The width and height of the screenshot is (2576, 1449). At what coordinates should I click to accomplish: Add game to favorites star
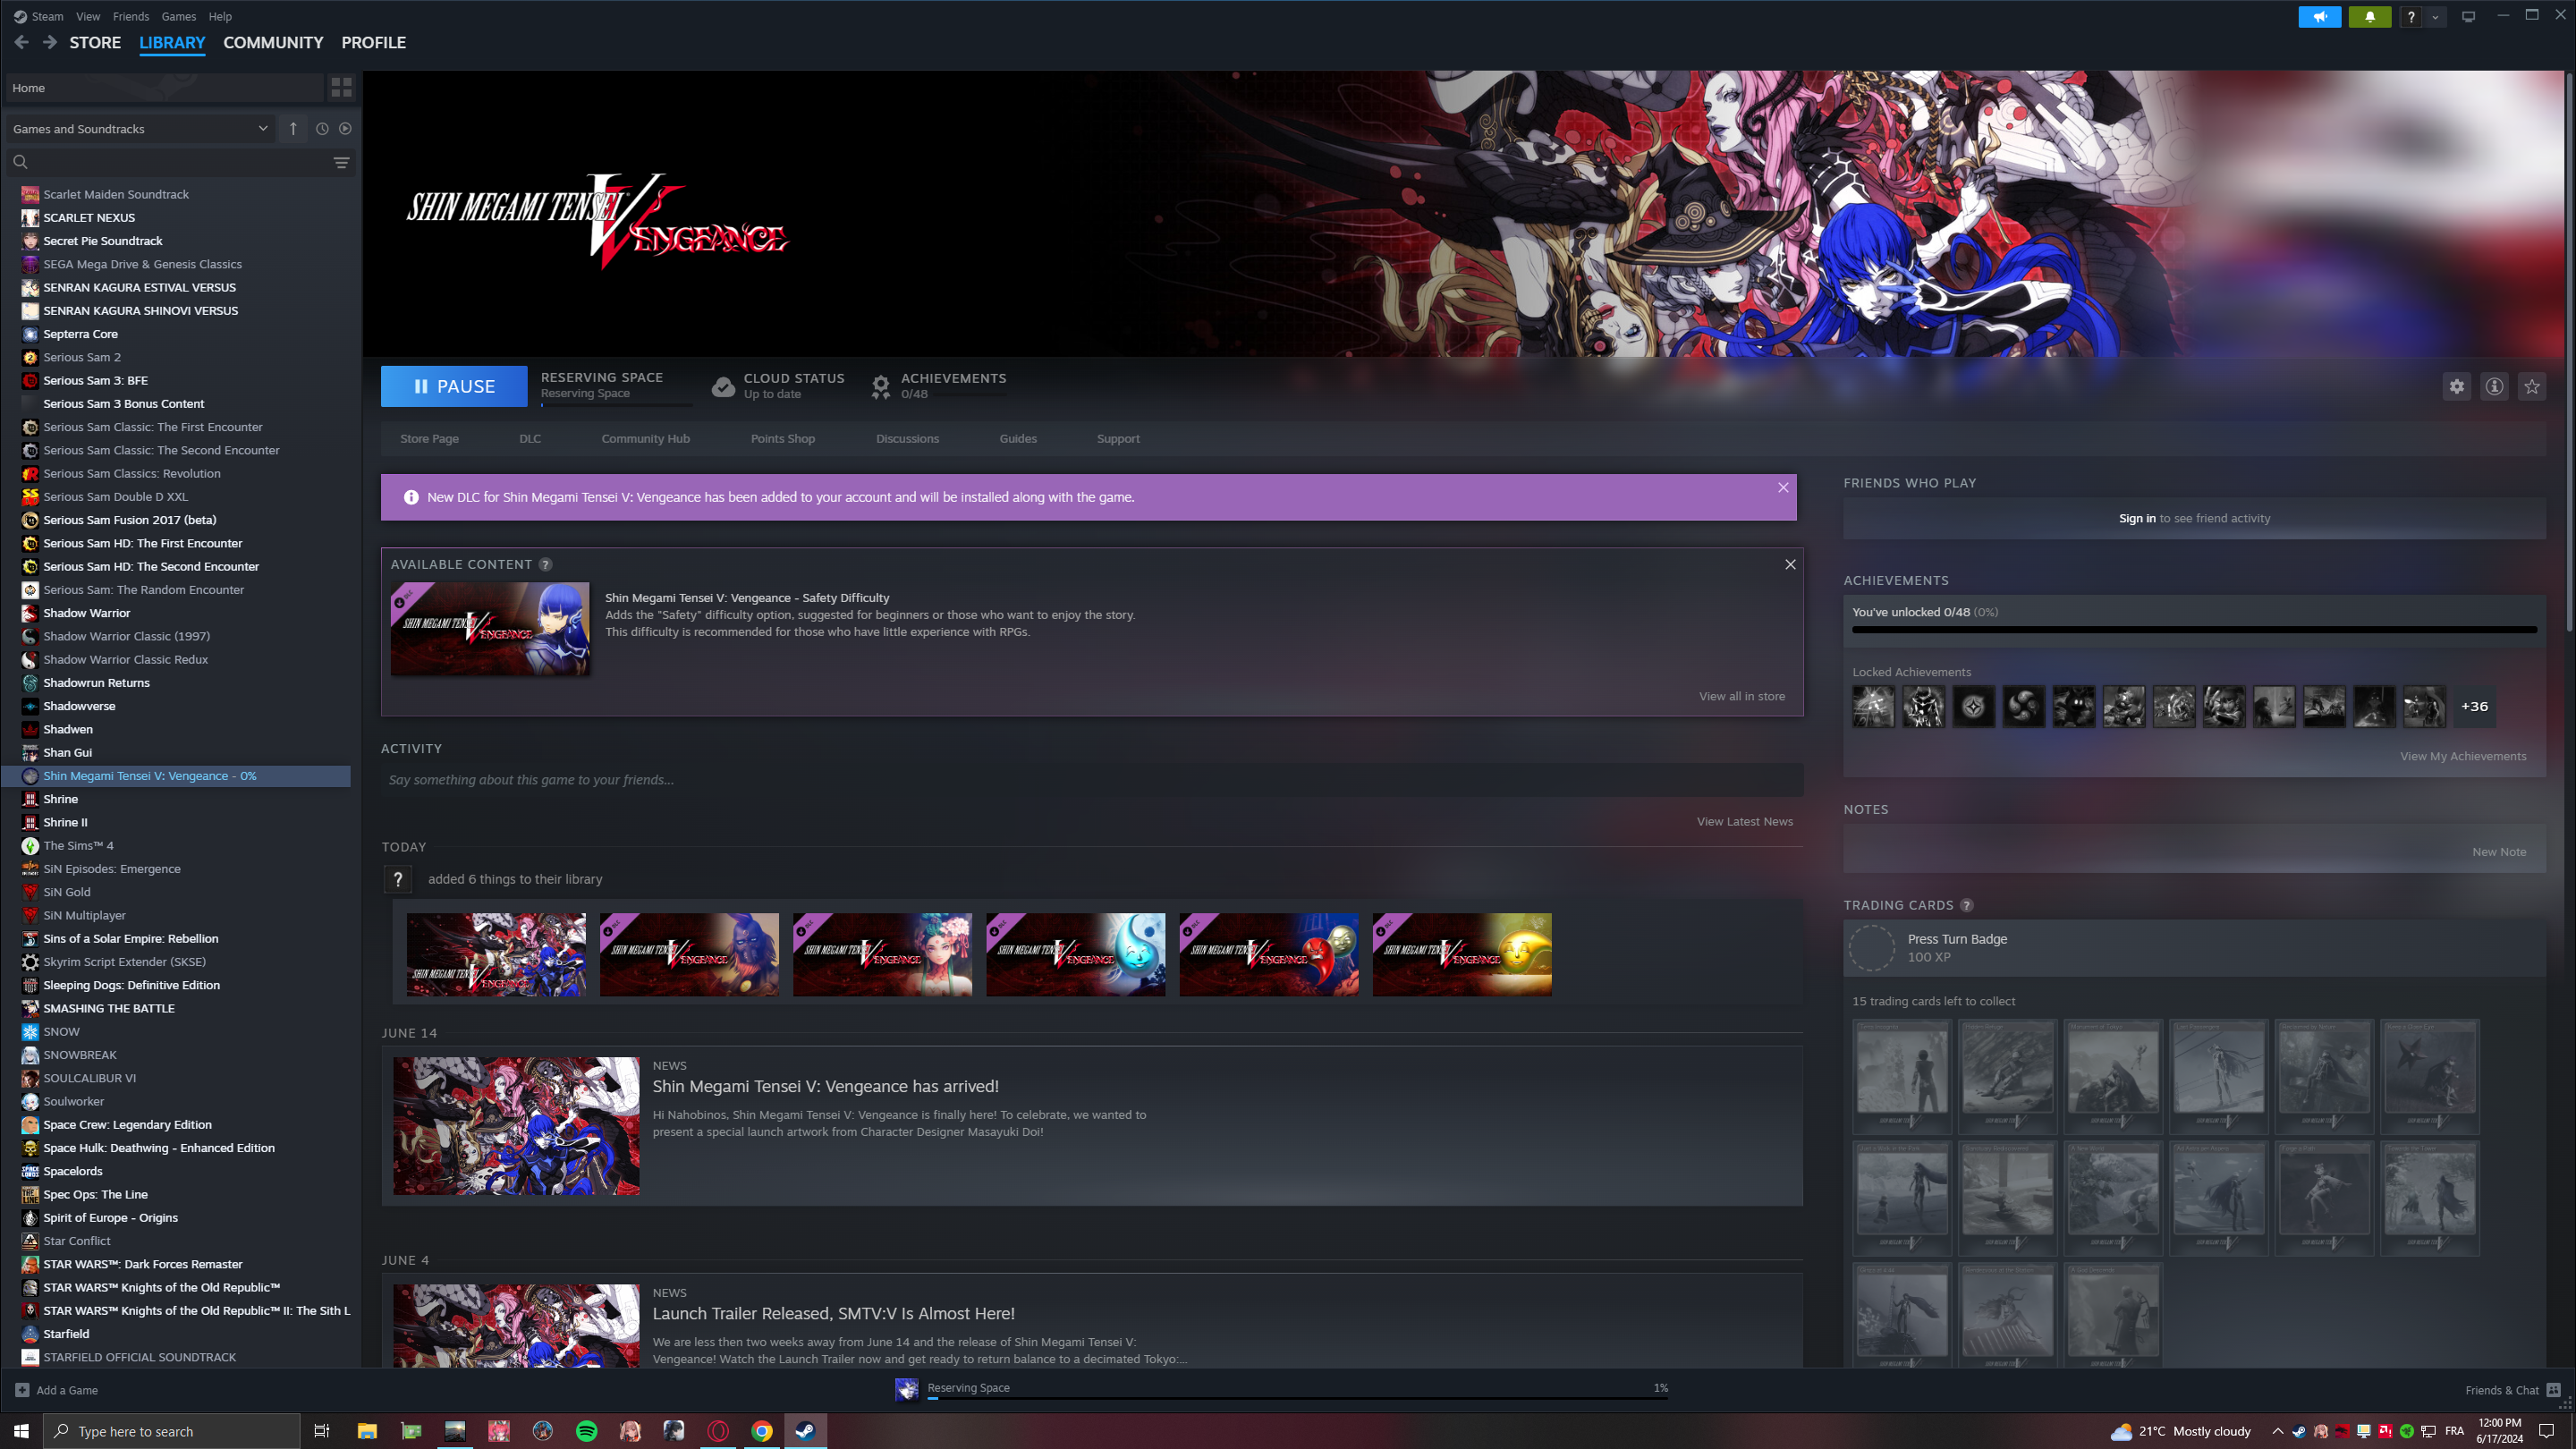2532,386
